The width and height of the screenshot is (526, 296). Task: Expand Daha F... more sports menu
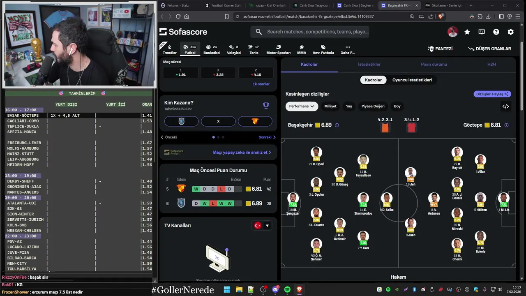[x=348, y=49]
